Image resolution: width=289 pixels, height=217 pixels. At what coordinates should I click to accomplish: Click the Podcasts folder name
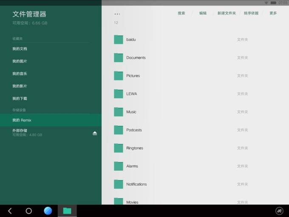point(134,130)
